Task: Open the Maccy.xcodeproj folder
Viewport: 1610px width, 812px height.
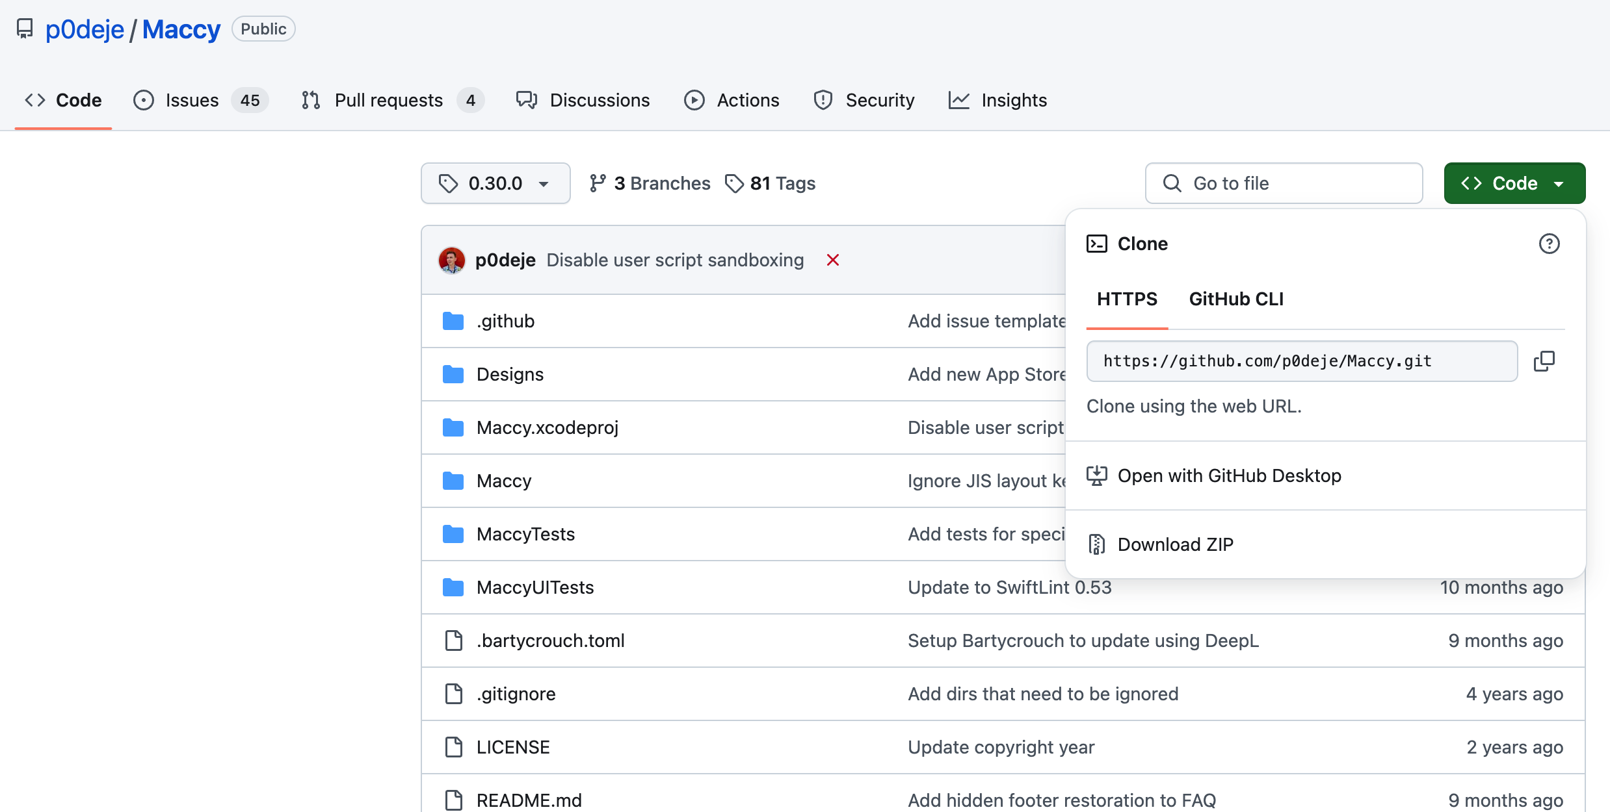Action: 548,427
